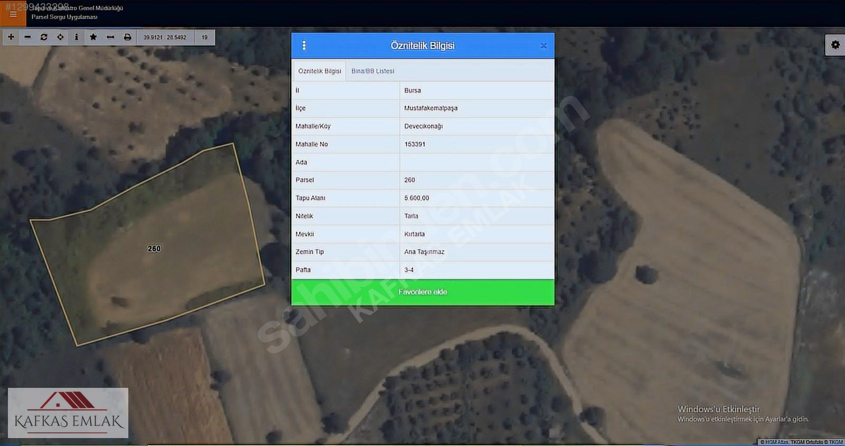This screenshot has height=446, width=845.
Task: Zoom in with the plus tool
Action: click(x=11, y=37)
